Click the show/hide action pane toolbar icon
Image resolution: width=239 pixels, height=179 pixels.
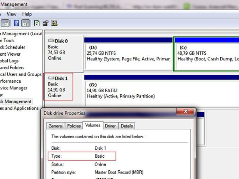(25, 23)
